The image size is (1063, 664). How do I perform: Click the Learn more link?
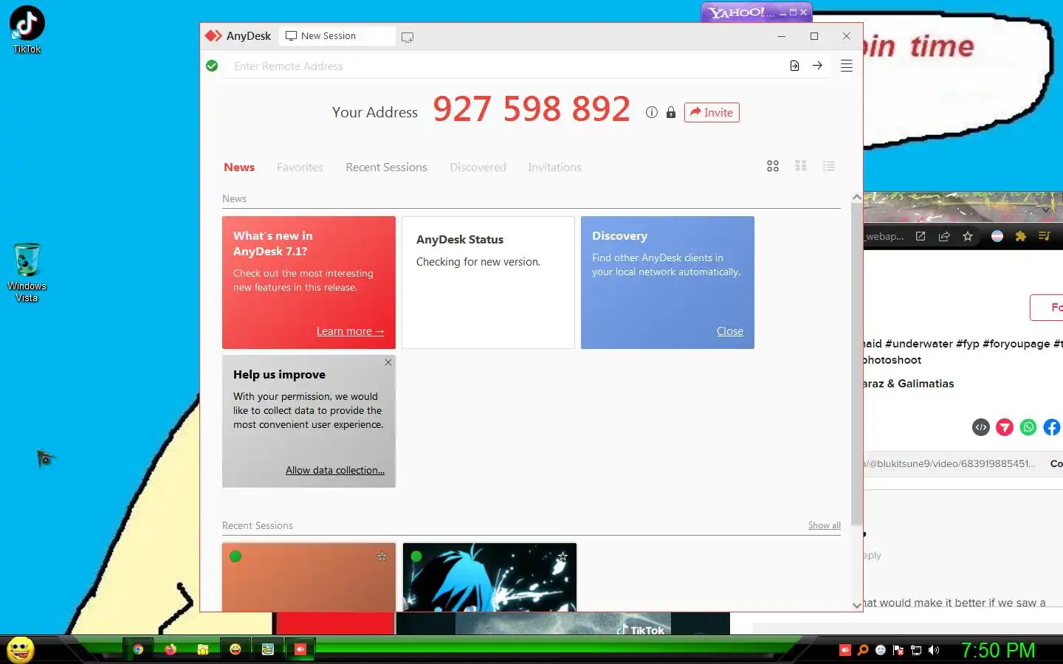[351, 331]
